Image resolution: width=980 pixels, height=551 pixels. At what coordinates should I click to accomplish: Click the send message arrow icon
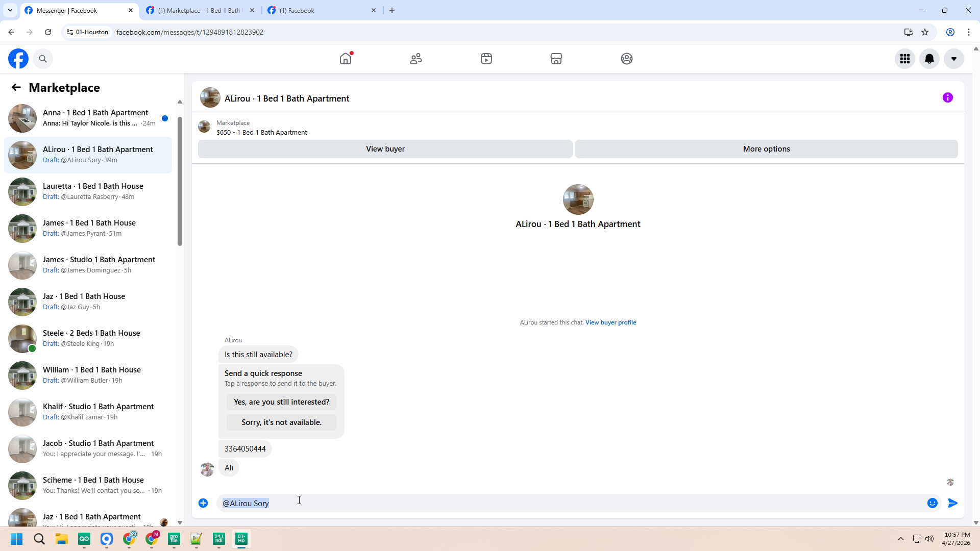(952, 503)
